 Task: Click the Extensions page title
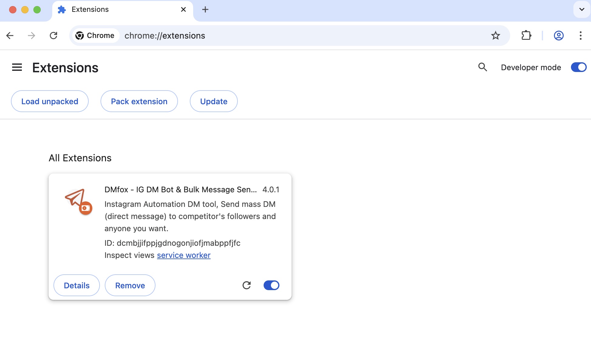point(65,67)
